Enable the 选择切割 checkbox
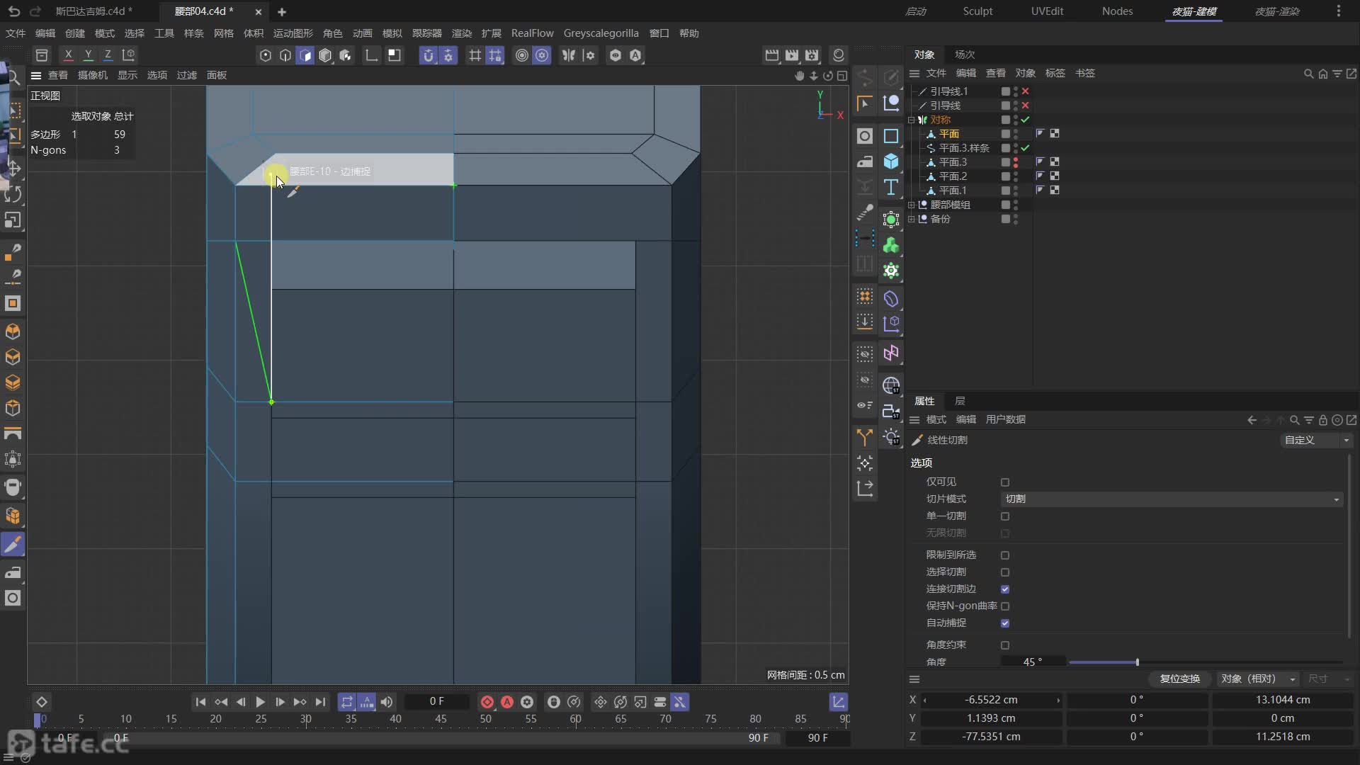Viewport: 1360px width, 765px height. 1005,572
